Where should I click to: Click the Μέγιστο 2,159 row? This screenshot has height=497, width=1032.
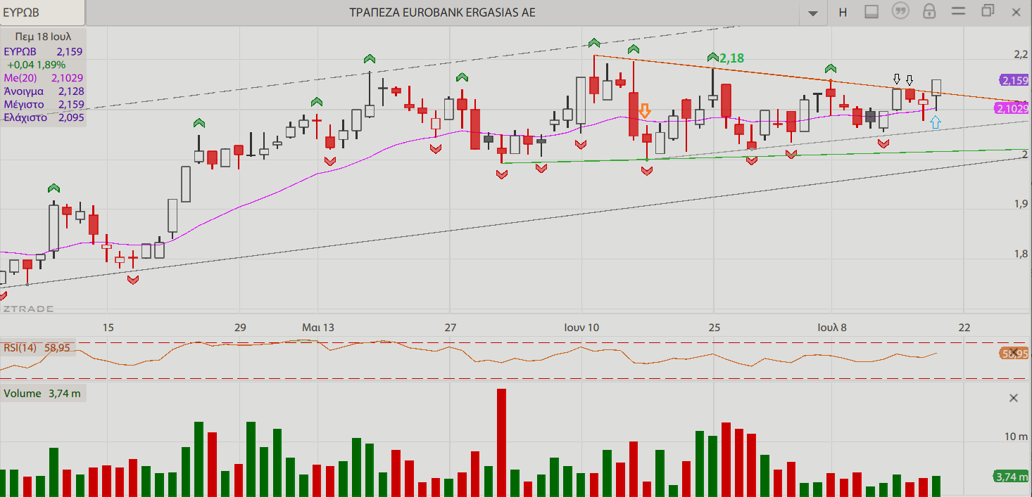44,104
